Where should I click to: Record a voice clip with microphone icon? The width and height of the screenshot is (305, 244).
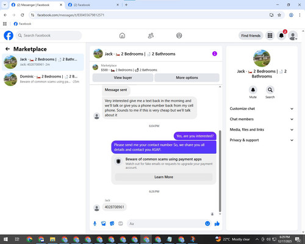point(95,224)
